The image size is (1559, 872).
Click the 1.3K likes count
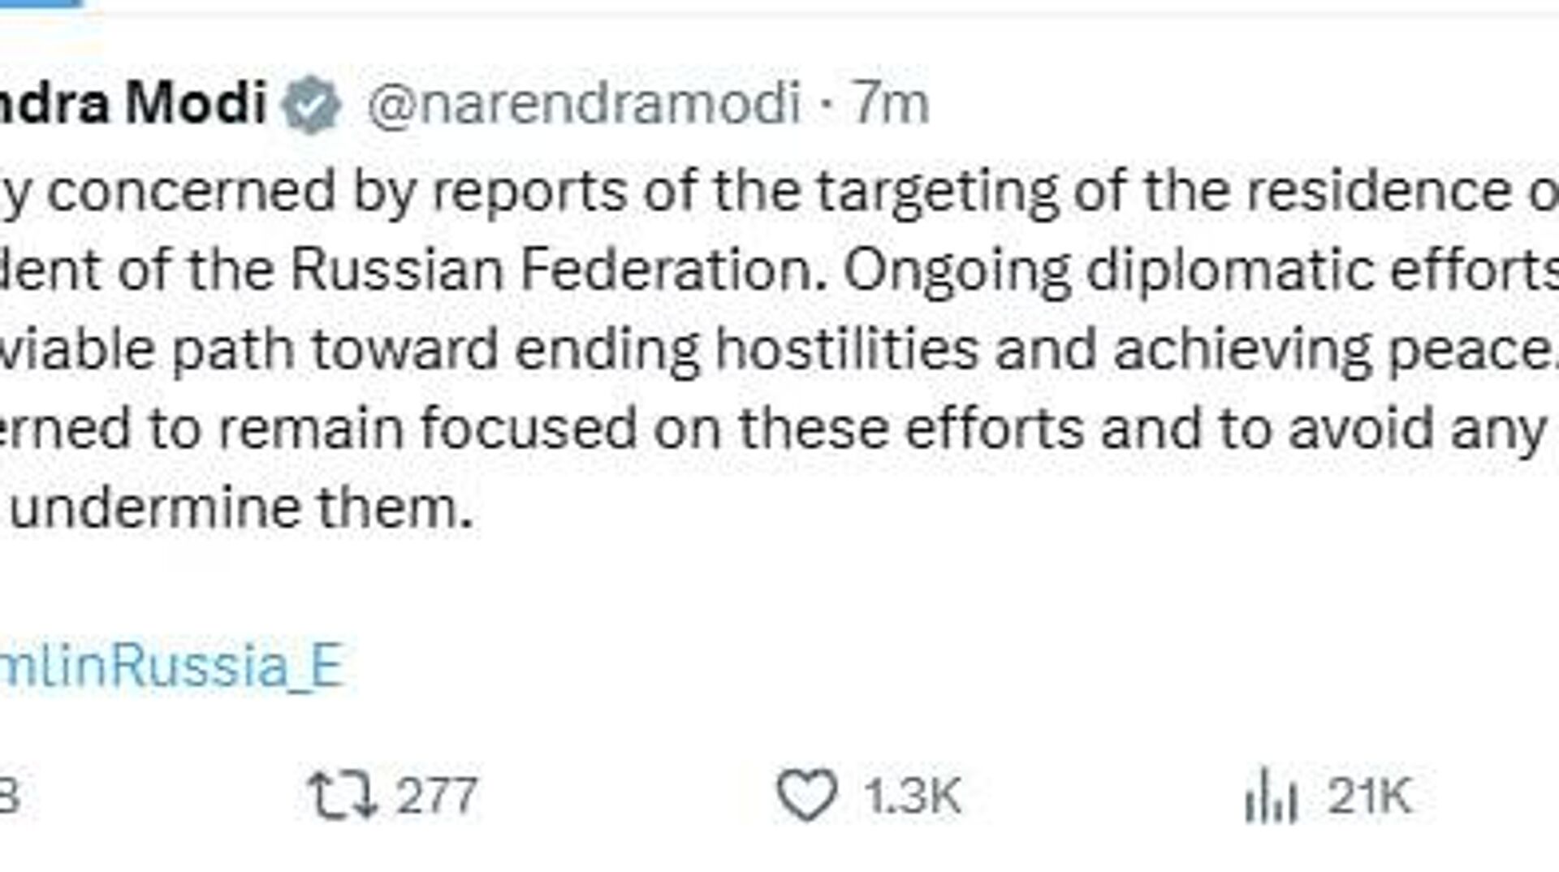tap(913, 795)
